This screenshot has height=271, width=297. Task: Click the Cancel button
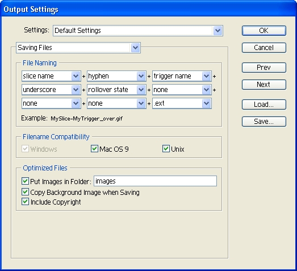click(x=264, y=48)
